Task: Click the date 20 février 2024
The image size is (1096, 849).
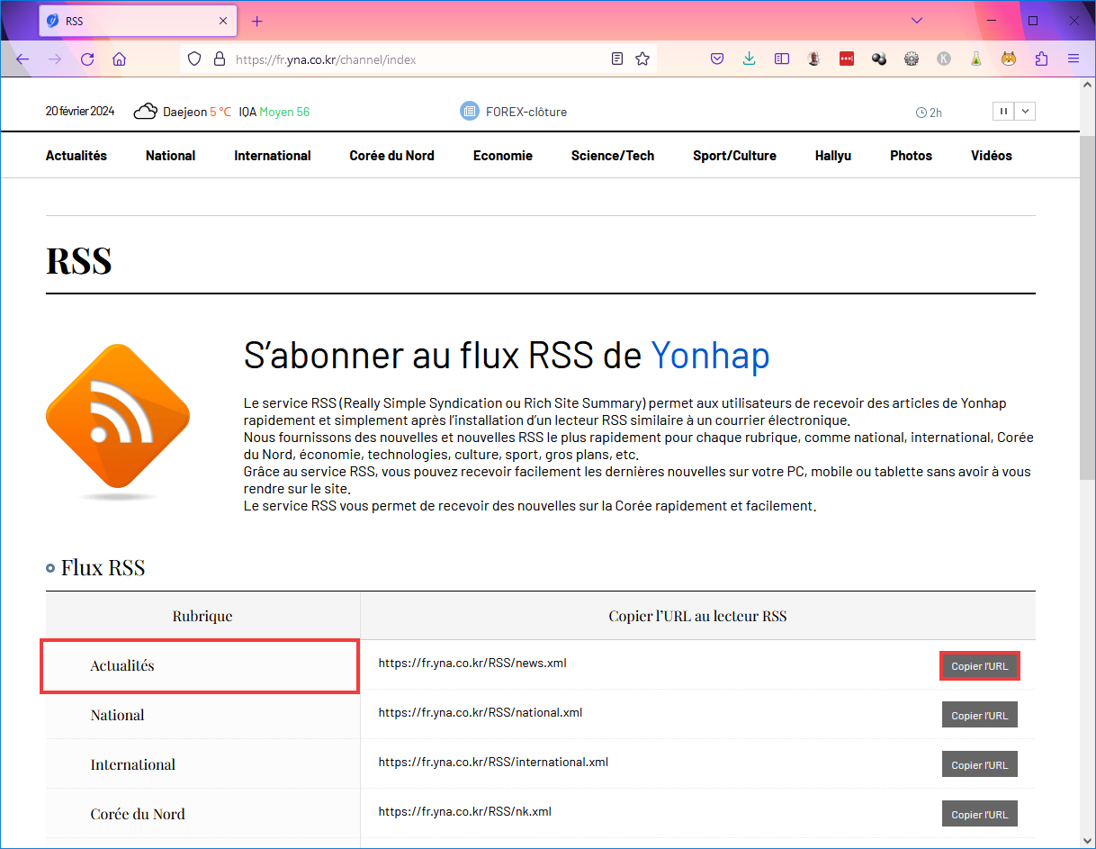Action: pyautogui.click(x=80, y=112)
